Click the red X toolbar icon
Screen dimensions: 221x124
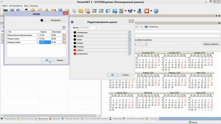point(147,11)
